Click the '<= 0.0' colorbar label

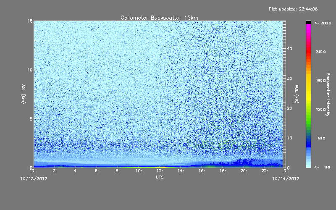322,167
